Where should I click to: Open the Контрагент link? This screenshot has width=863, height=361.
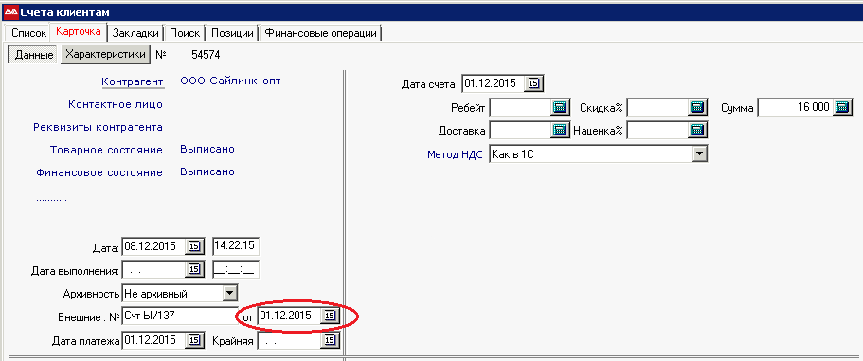click(133, 81)
